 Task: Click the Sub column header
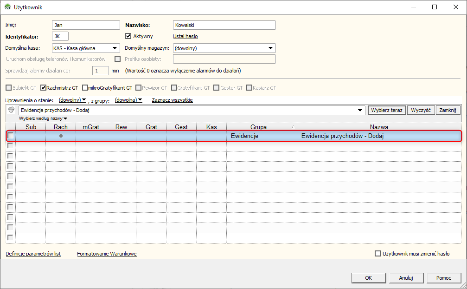(x=31, y=127)
